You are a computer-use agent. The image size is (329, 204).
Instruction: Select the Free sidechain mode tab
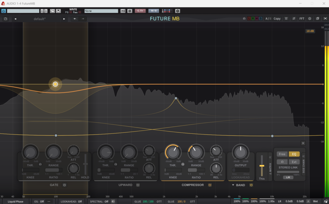pos(282,154)
